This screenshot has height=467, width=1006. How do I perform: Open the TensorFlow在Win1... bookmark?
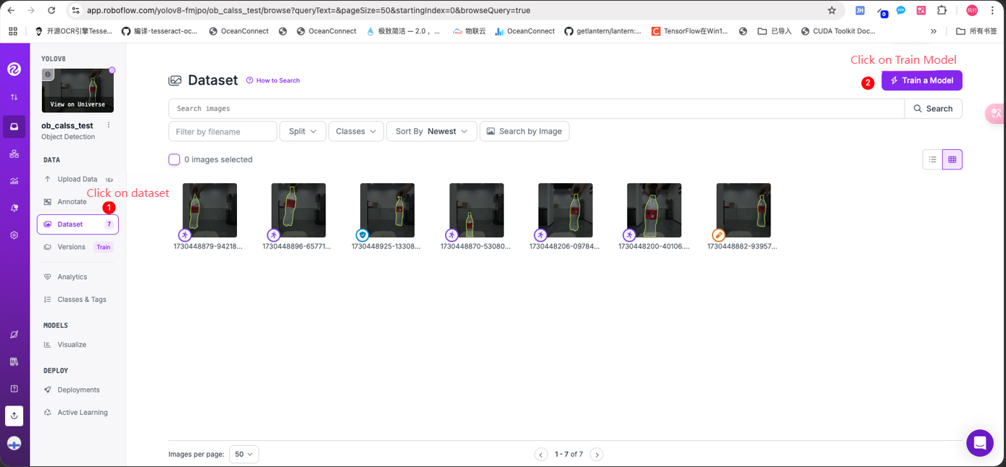click(689, 31)
